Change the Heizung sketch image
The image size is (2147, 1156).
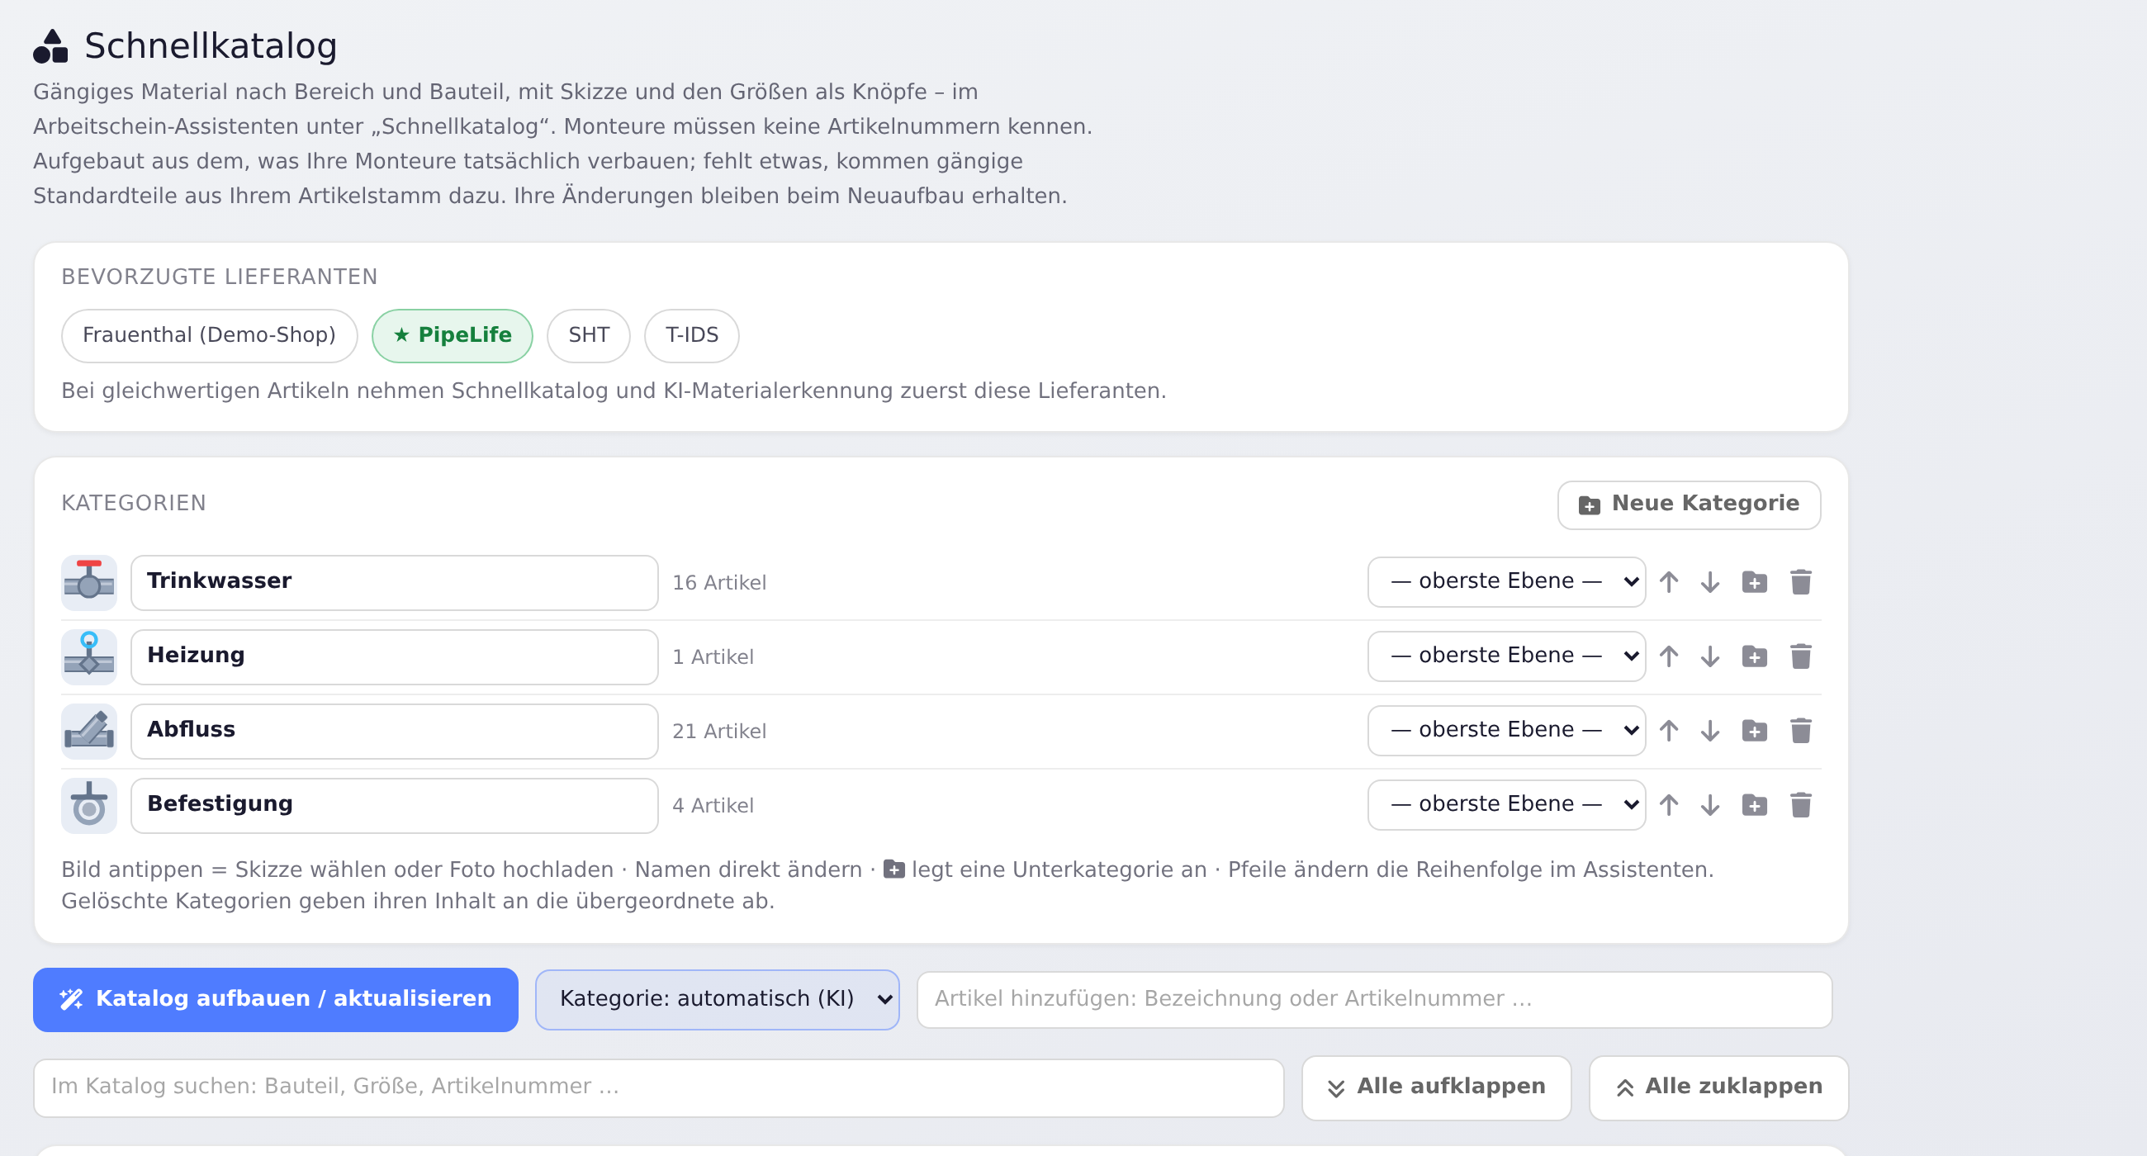click(x=89, y=656)
